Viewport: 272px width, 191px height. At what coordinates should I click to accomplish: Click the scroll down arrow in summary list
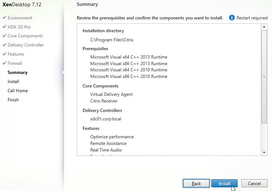point(264,153)
